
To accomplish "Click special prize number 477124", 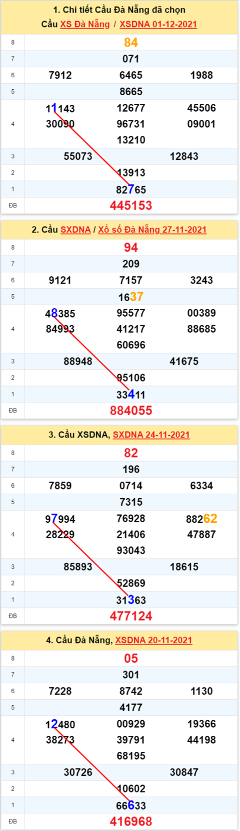I will [x=131, y=616].
